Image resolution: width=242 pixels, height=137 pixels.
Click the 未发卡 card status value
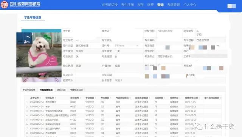click(118, 80)
